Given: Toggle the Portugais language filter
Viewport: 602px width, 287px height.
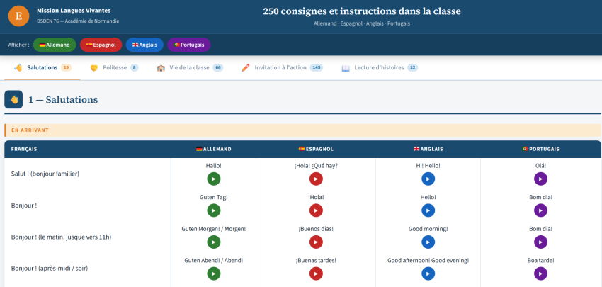Looking at the screenshot, I should pyautogui.click(x=189, y=45).
